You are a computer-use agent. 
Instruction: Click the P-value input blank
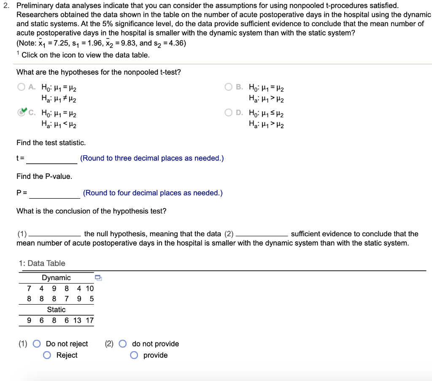(55, 194)
